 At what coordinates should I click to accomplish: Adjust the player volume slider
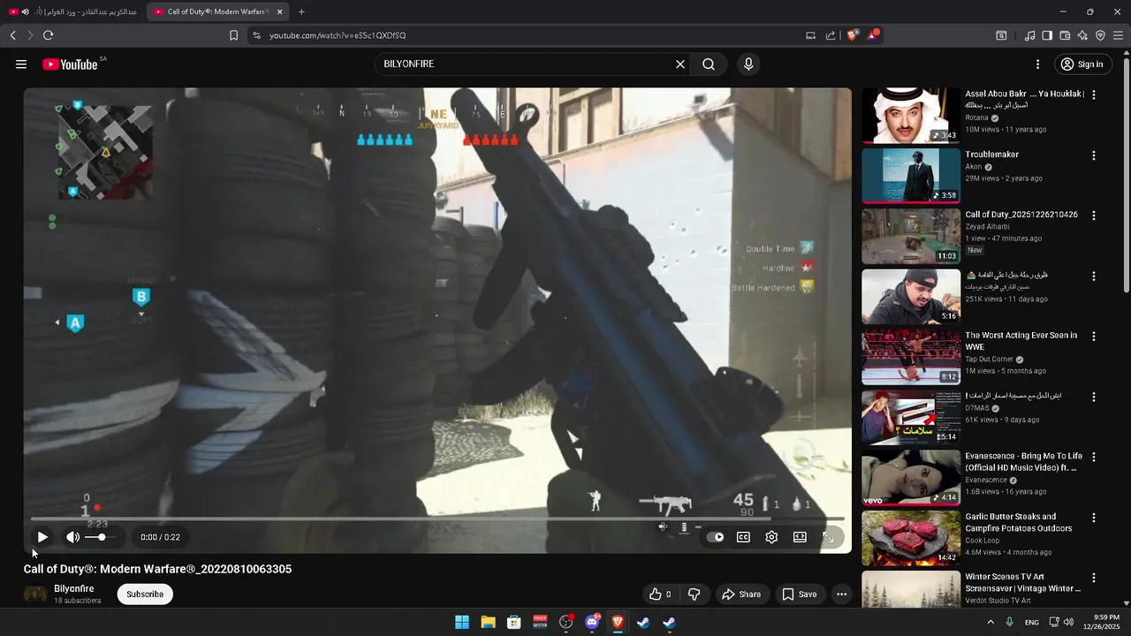point(100,537)
